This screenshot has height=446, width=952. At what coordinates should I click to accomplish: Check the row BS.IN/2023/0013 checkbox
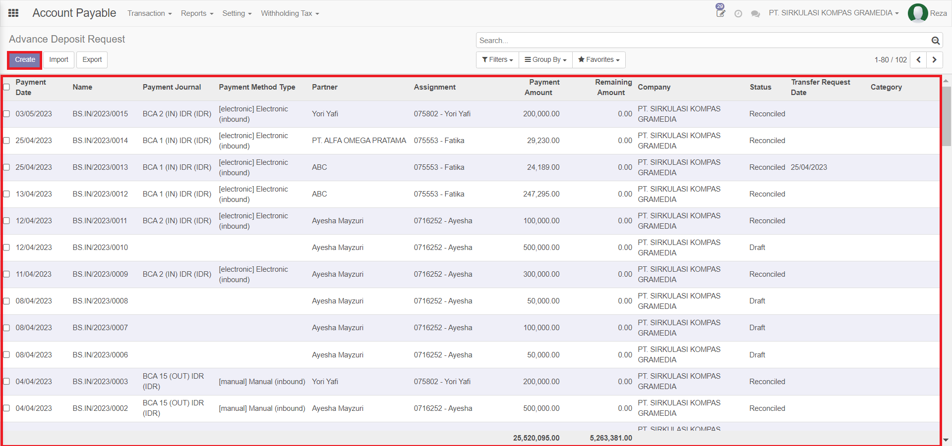[6, 167]
